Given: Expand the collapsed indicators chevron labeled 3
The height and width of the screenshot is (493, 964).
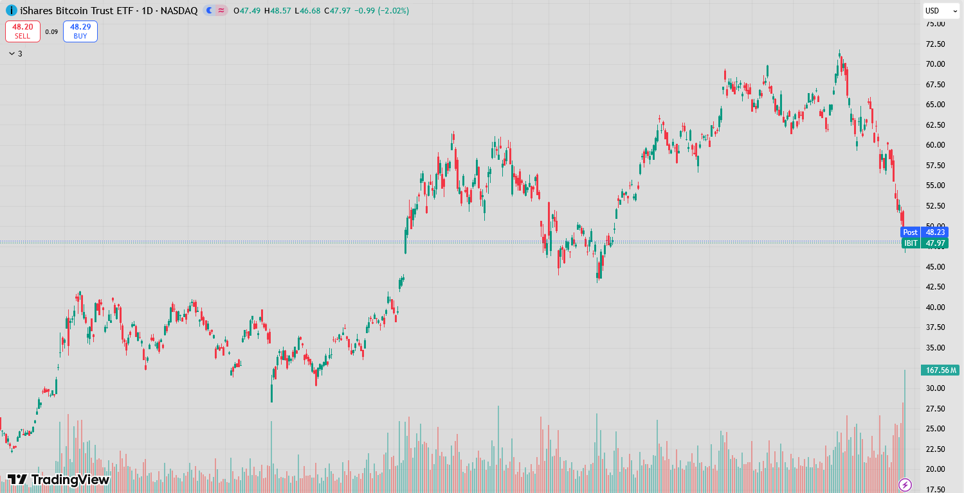Looking at the screenshot, I should point(15,54).
